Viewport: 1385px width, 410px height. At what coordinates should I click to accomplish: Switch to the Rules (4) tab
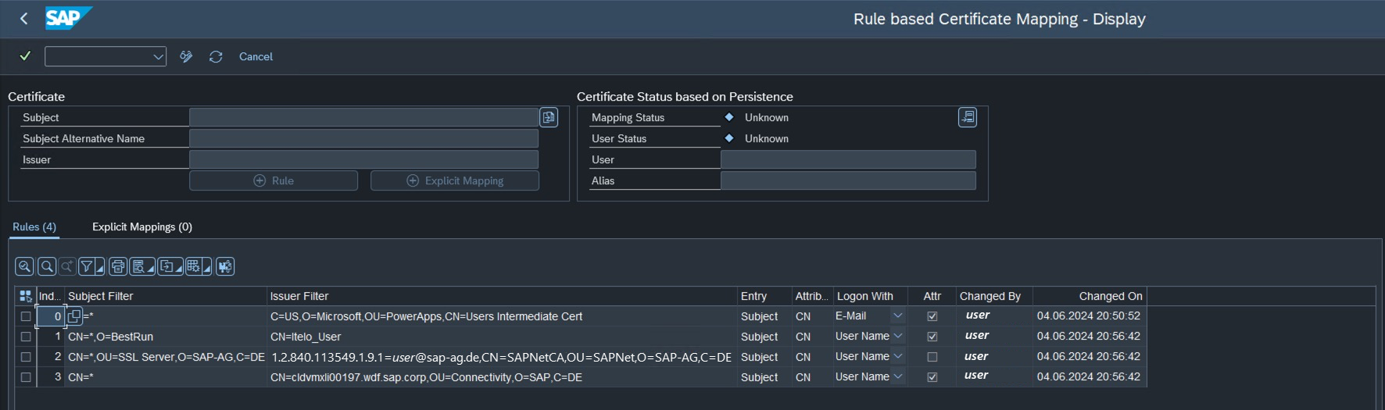34,226
